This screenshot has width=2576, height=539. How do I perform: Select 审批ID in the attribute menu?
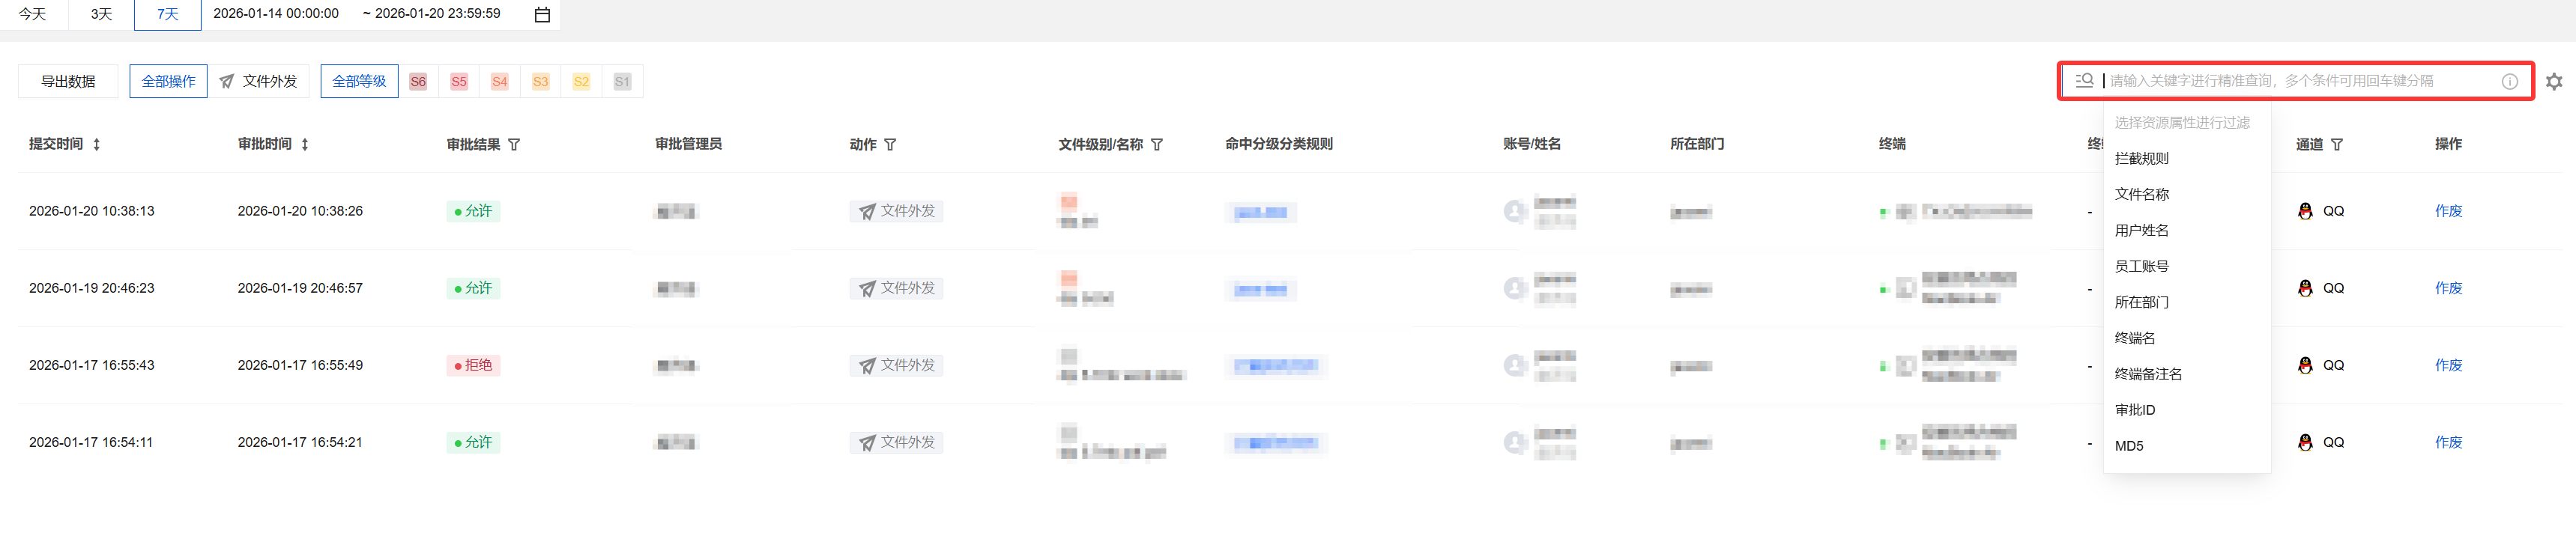2135,410
